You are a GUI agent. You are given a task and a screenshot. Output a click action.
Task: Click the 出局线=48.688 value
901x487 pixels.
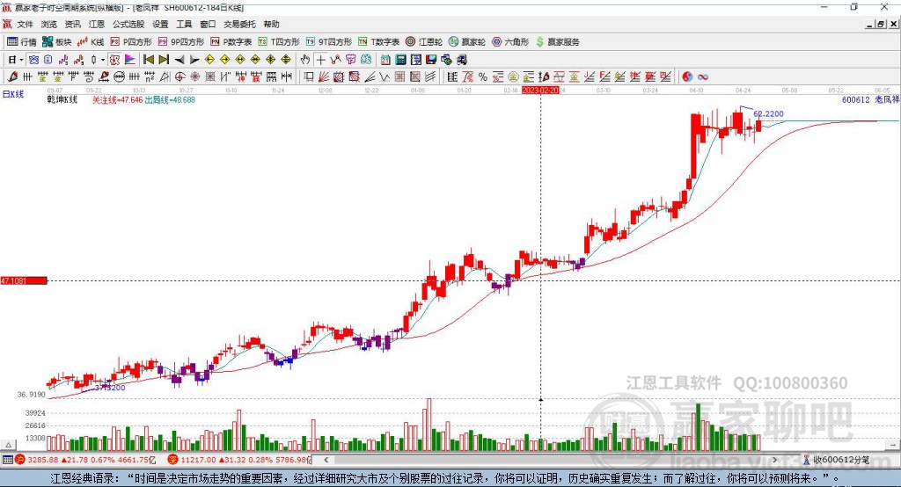(x=170, y=100)
